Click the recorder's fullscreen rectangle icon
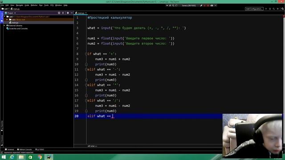 click(x=176, y=5)
